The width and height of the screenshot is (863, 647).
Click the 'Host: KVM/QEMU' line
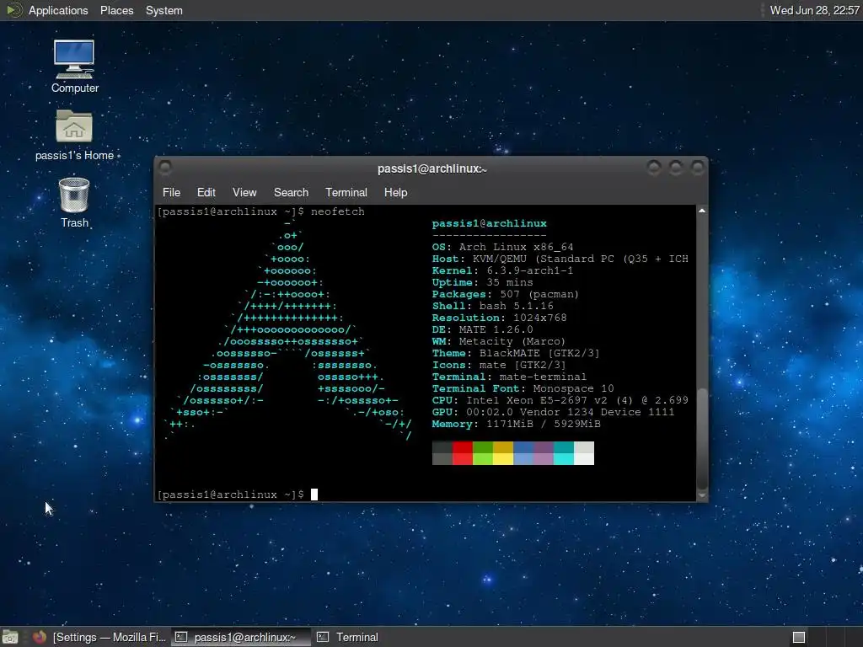(560, 259)
